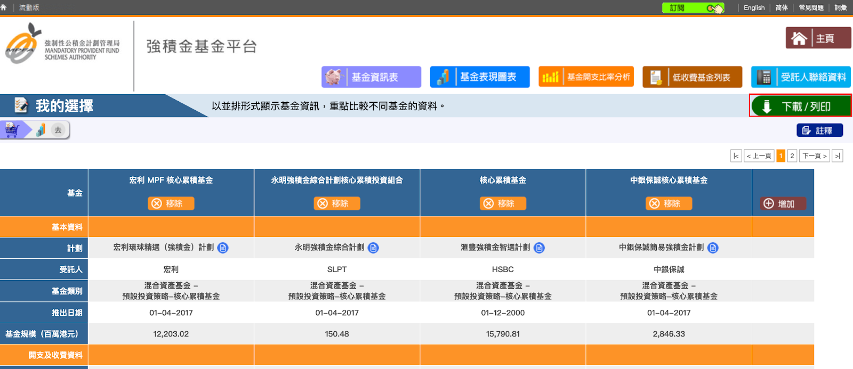The width and height of the screenshot is (853, 369).
Task: Open info icon beside 宏利環球精選（強積金）計劃
Action: 223,248
